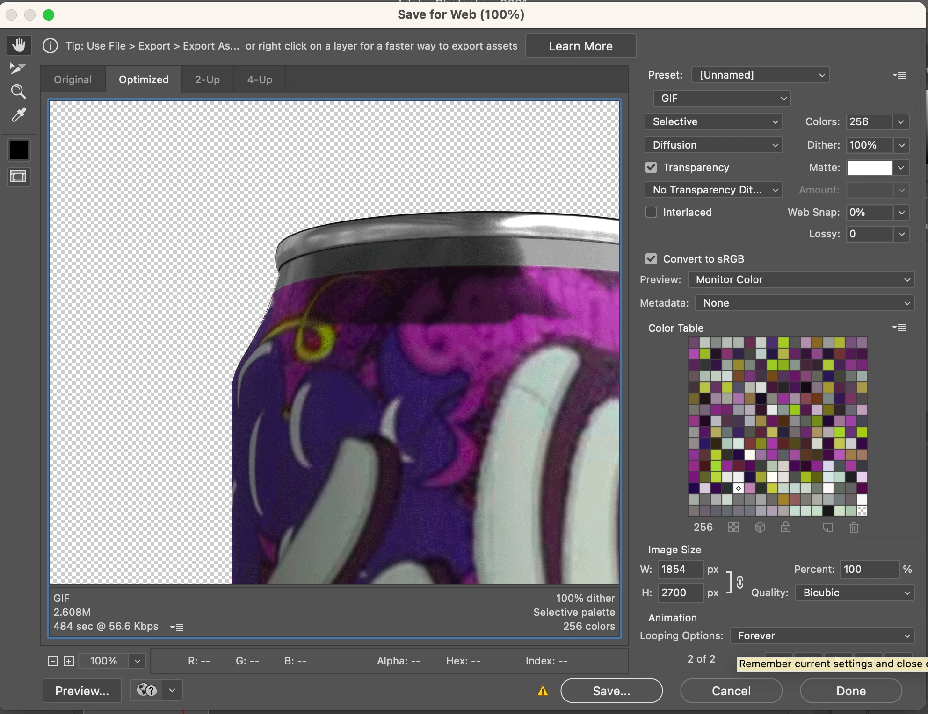
Task: Click browser preview globe icon
Action: pos(147,690)
